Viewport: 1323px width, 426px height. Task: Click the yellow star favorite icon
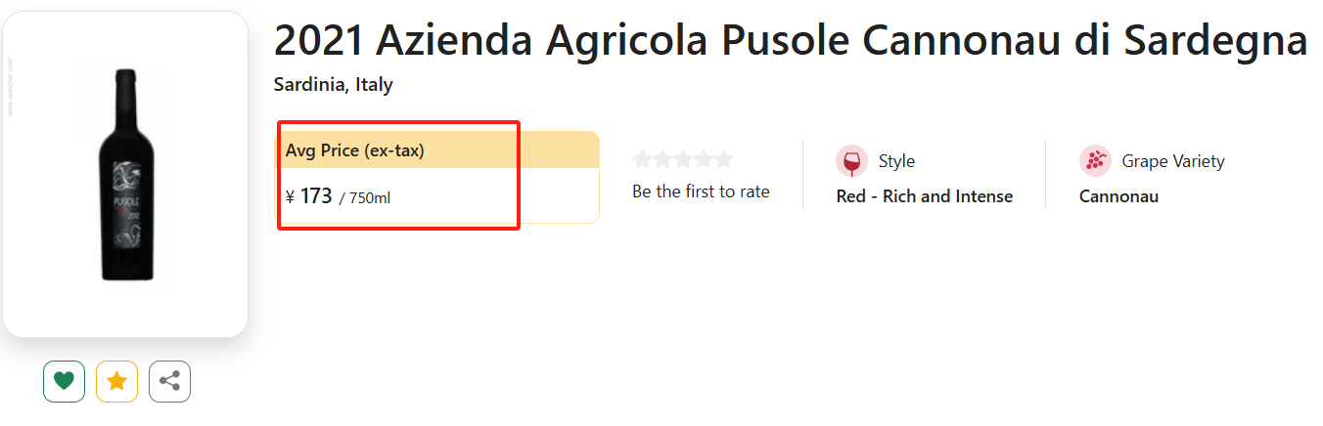coord(116,381)
